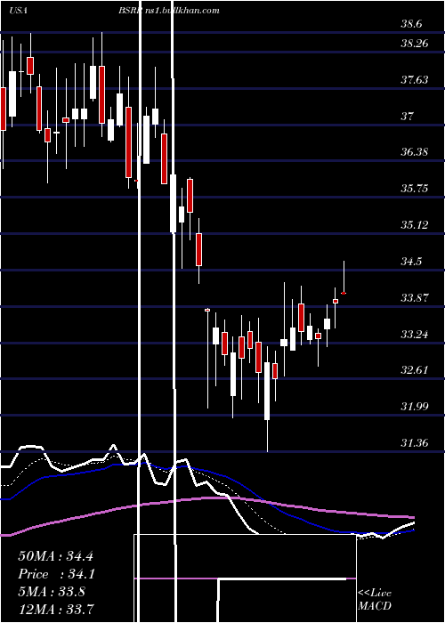Screen dimensions: 445x623
Task: Click the 5MA : 33.8 readout
Action: point(52,592)
